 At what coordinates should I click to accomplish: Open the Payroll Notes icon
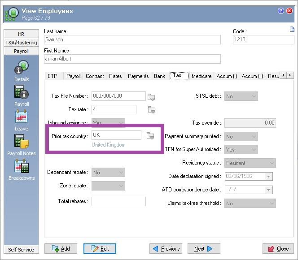pos(21,143)
